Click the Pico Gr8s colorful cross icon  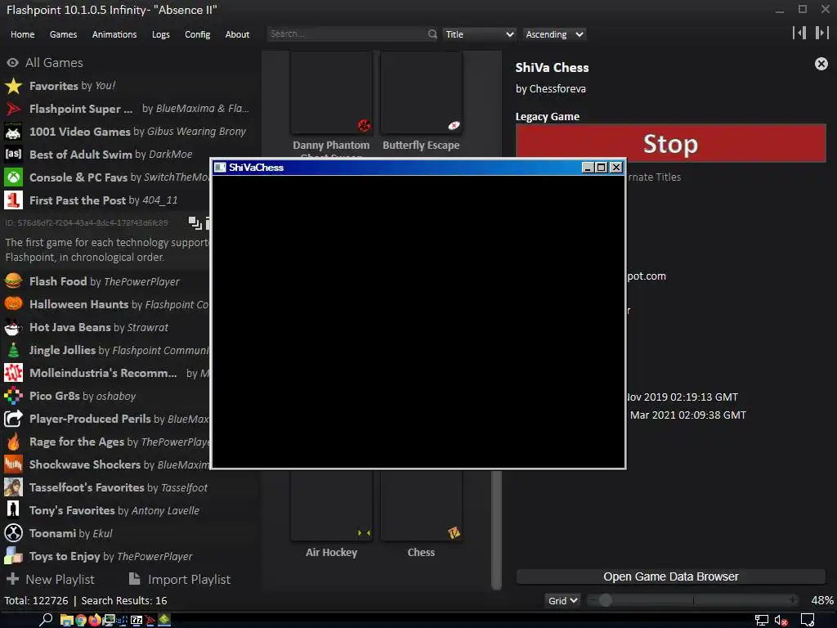tap(13, 396)
